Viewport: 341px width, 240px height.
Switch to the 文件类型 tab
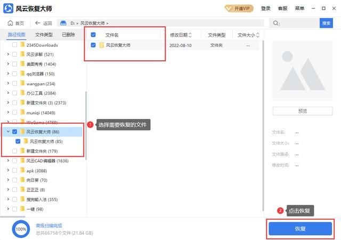point(44,35)
